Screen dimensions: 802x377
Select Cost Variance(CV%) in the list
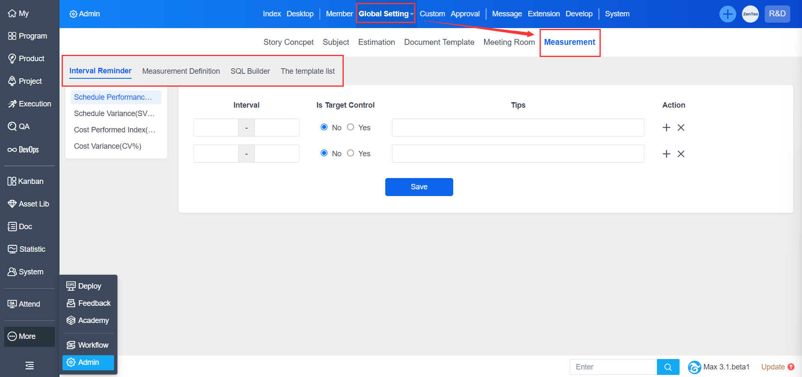[108, 146]
